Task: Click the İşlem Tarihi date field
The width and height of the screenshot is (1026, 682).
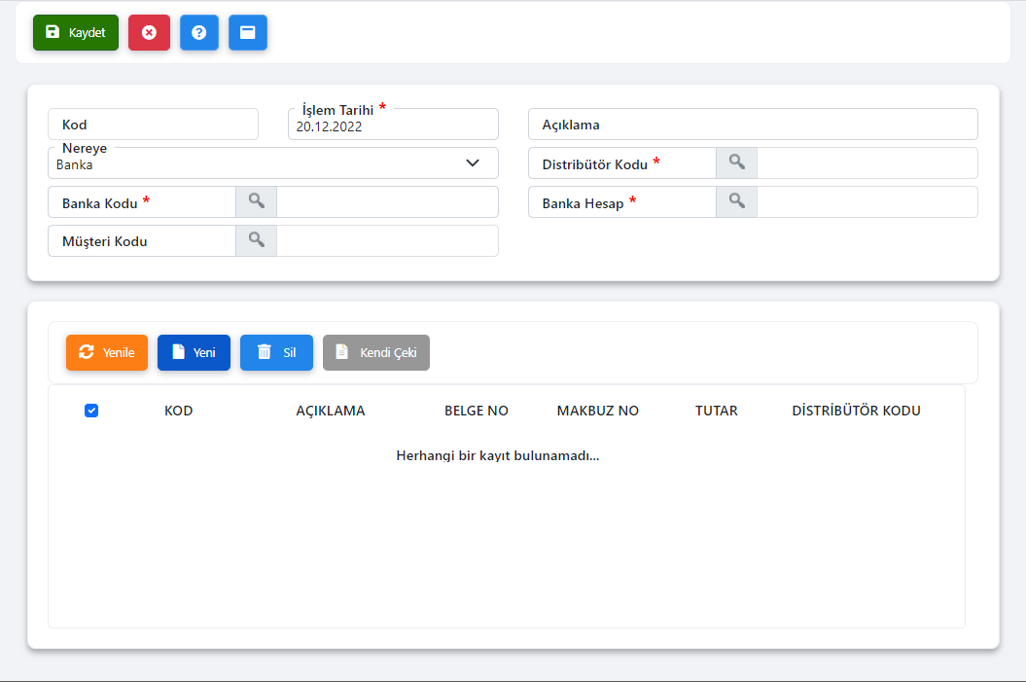Action: point(393,126)
